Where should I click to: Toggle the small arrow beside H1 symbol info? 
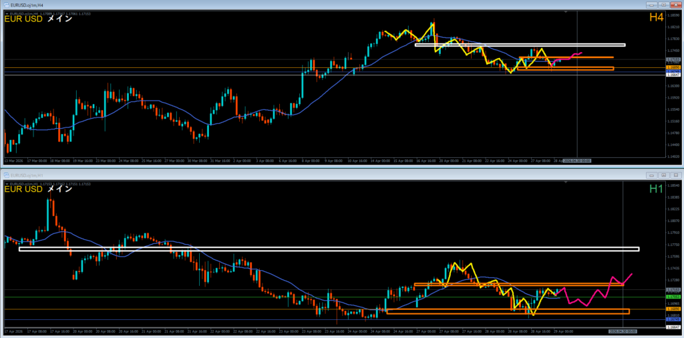coord(7,184)
